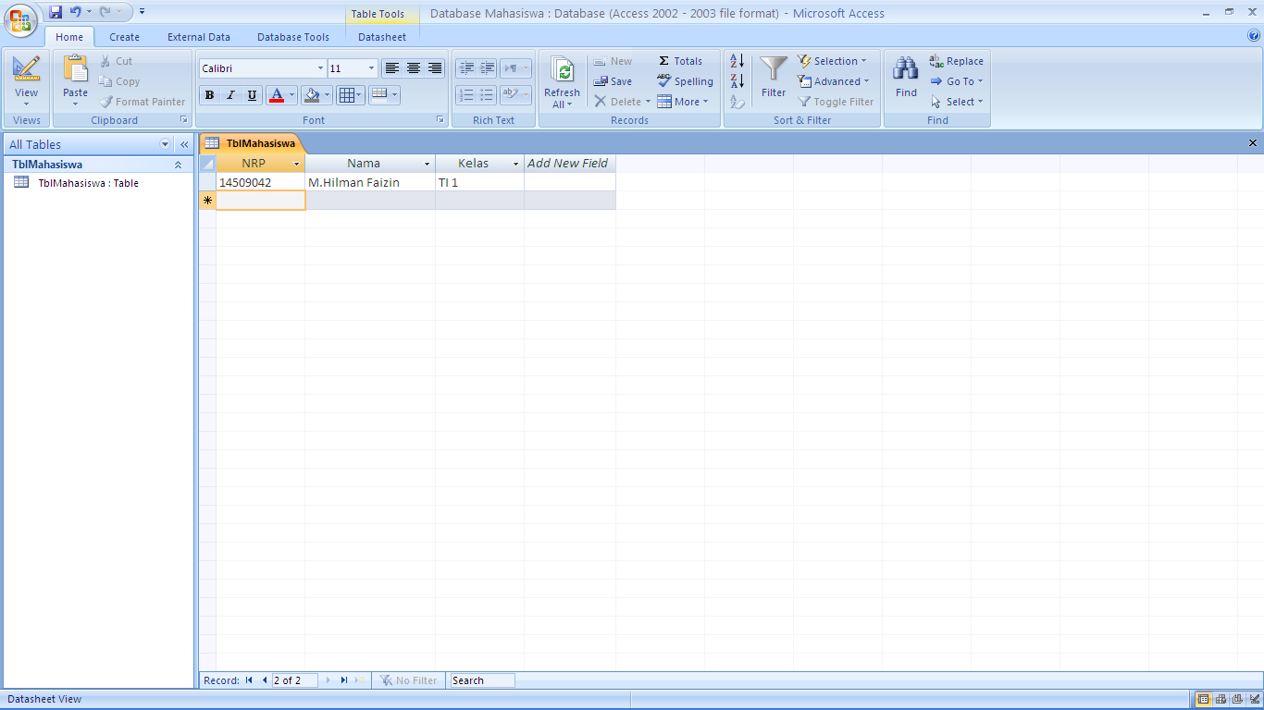This screenshot has width=1264, height=710.
Task: Apply the red font color
Action: (276, 95)
